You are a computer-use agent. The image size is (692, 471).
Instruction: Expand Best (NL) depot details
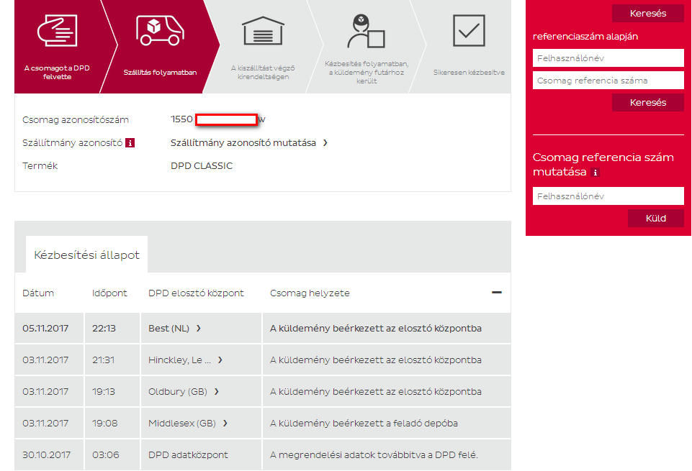199,328
